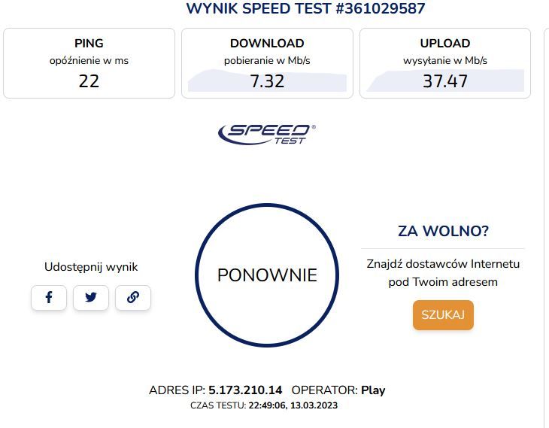This screenshot has width=549, height=428.
Task: Share the result on Facebook
Action: click(49, 298)
